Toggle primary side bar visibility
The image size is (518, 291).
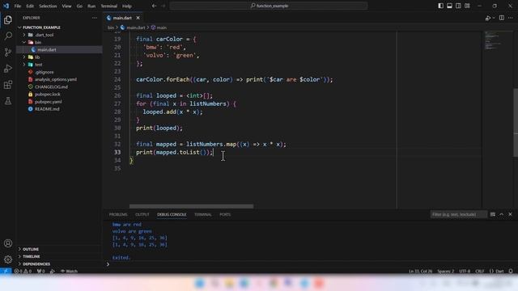[x=440, y=6]
